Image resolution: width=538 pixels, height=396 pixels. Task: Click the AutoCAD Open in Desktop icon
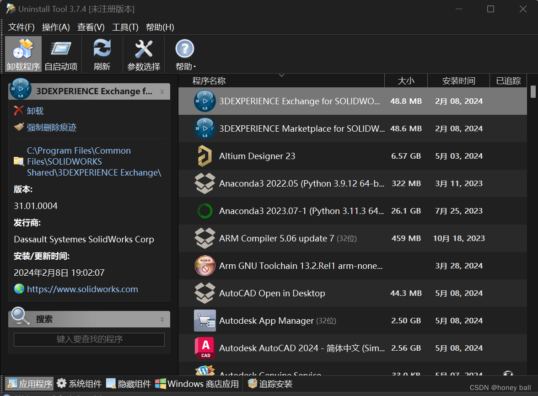pos(205,293)
